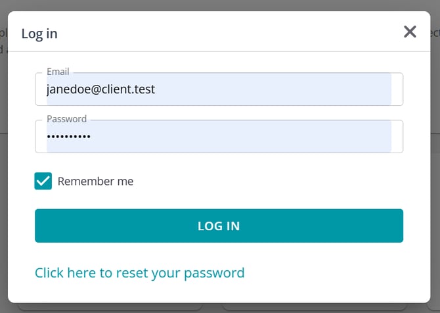
Task: Click the Log in dialog title
Action: tap(39, 34)
